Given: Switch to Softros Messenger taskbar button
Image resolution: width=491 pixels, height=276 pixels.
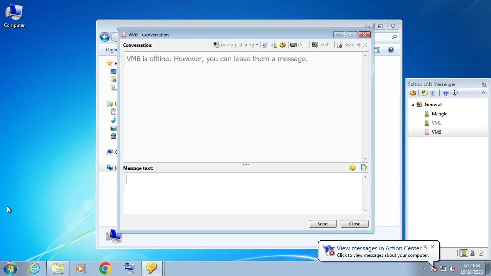Looking at the screenshot, I should pos(152,268).
